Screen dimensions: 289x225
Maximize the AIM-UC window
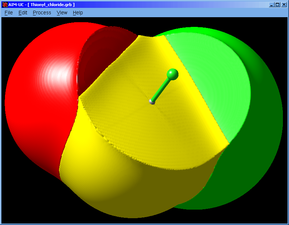277,5
